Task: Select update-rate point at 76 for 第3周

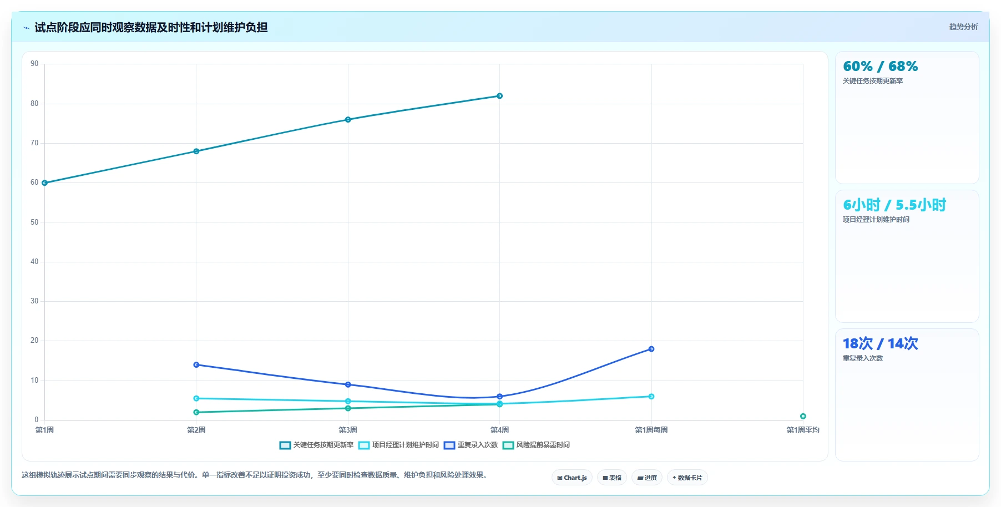Action: 348,120
